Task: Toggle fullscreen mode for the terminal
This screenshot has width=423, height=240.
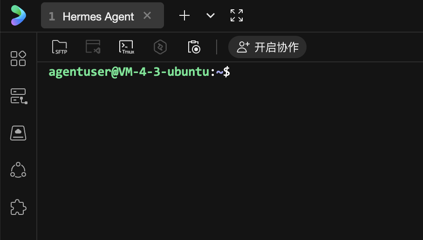Action: [237, 16]
